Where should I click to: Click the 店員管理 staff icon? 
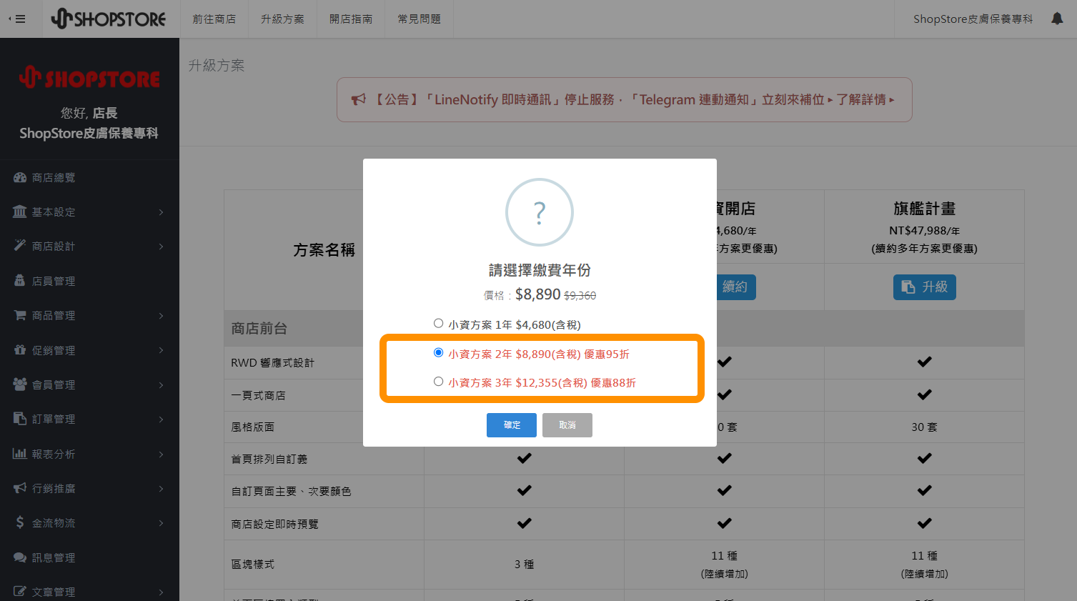pyautogui.click(x=20, y=281)
